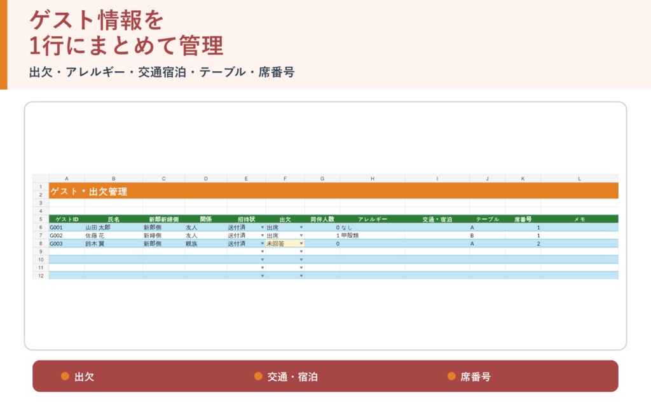The image size is (651, 407).
Task: Open 出欠 dropdown arrow in row 12
Action: pyautogui.click(x=301, y=276)
